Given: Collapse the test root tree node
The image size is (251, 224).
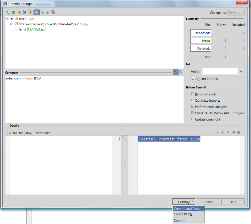Looking at the screenshot, I should [7, 19].
